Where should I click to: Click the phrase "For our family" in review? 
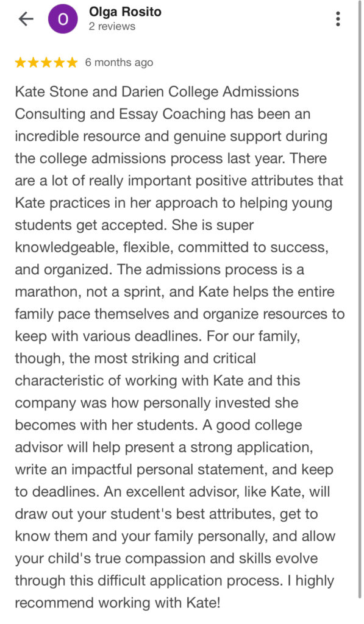coord(253,336)
